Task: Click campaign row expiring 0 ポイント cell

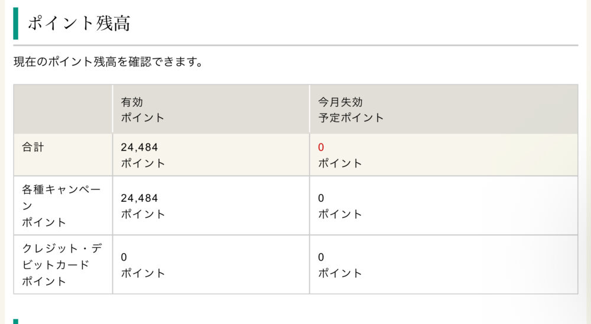Action: pyautogui.click(x=444, y=205)
